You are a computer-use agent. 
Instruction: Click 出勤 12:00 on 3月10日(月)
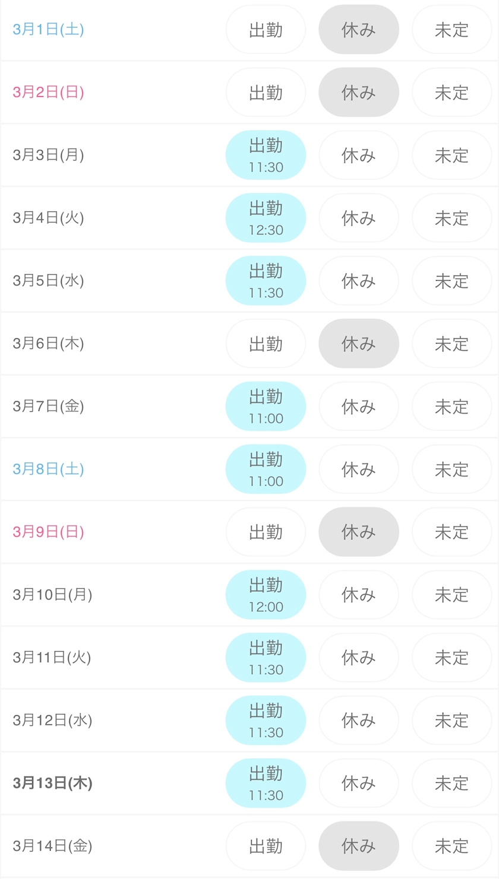coord(266,595)
